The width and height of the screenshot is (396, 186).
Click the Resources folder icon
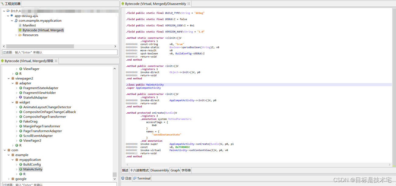[20, 35]
